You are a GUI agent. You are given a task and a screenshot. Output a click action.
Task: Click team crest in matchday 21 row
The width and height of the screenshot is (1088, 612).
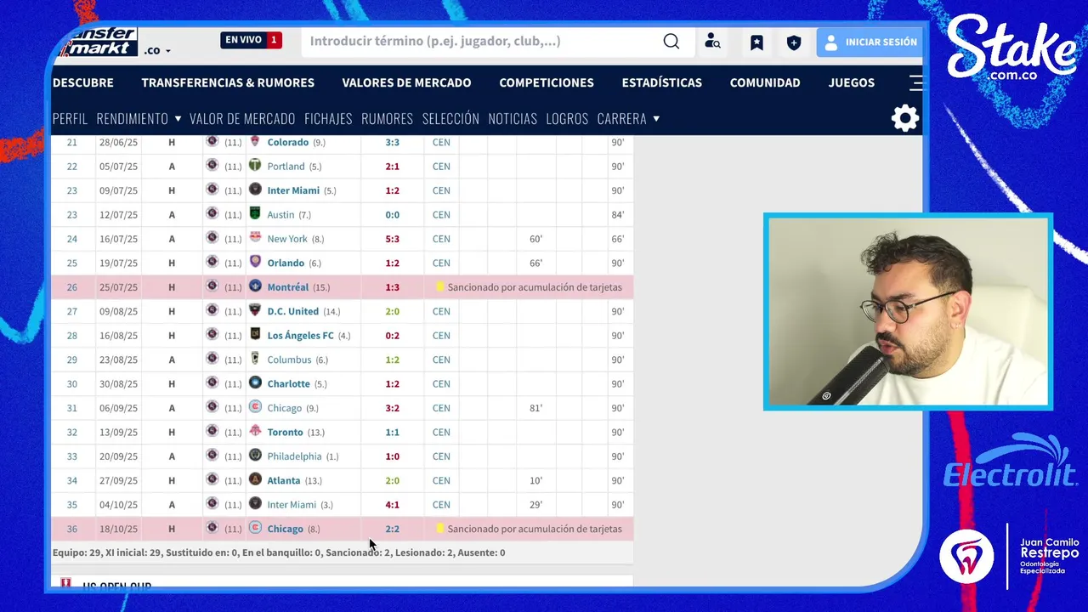[212, 142]
